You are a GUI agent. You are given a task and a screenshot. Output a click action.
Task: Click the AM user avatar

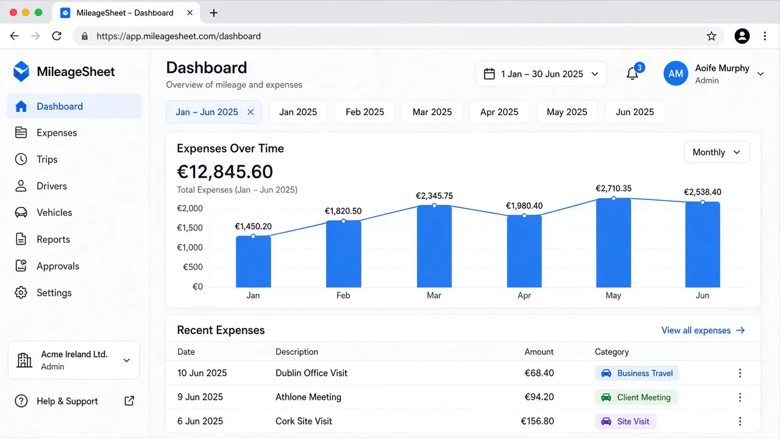coord(676,74)
